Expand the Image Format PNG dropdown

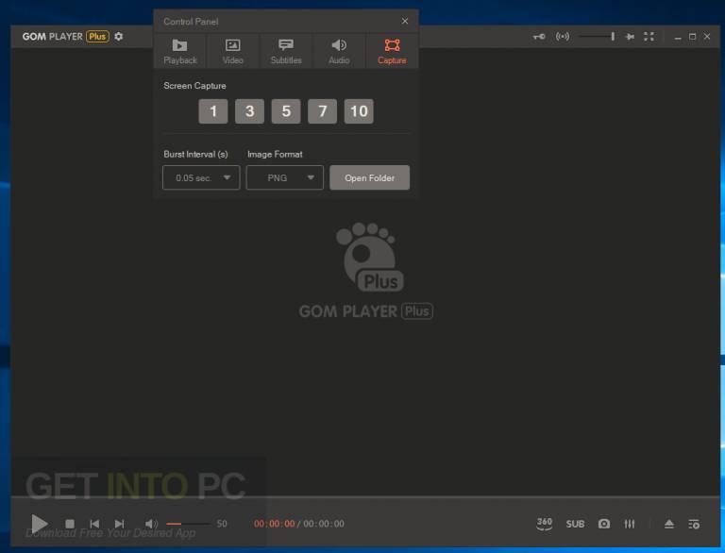[285, 177]
